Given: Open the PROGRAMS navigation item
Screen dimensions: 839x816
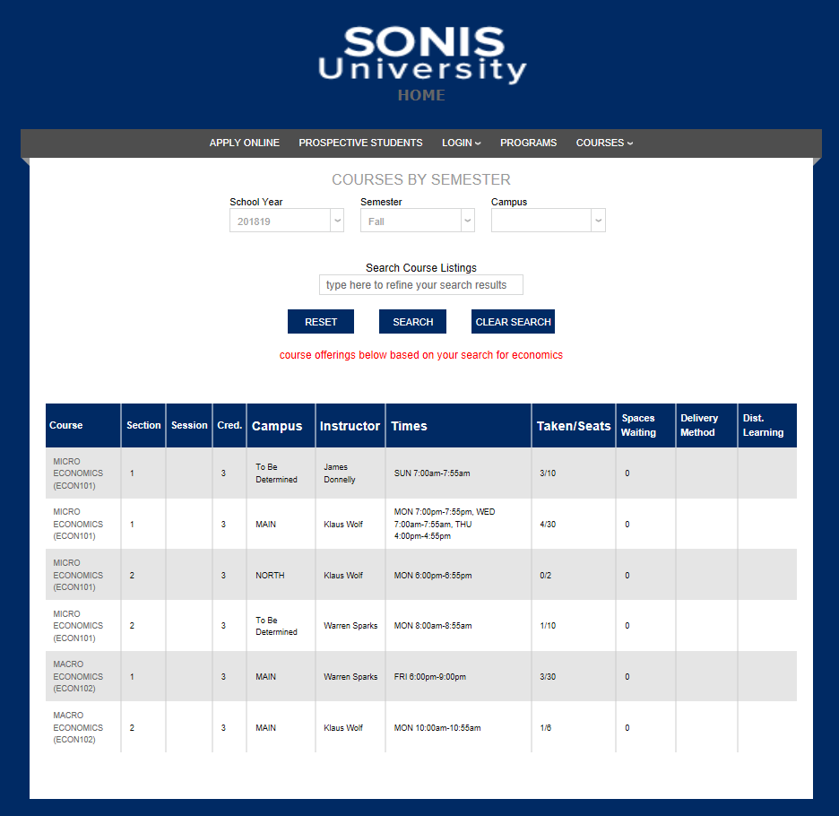Looking at the screenshot, I should (528, 143).
